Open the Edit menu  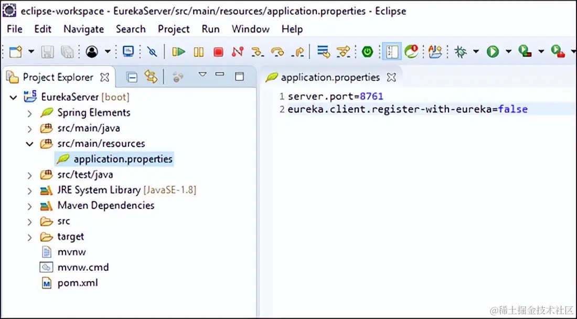[x=42, y=29]
